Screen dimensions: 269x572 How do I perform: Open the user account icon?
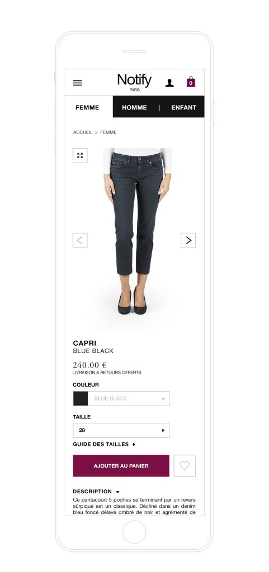[x=169, y=83]
